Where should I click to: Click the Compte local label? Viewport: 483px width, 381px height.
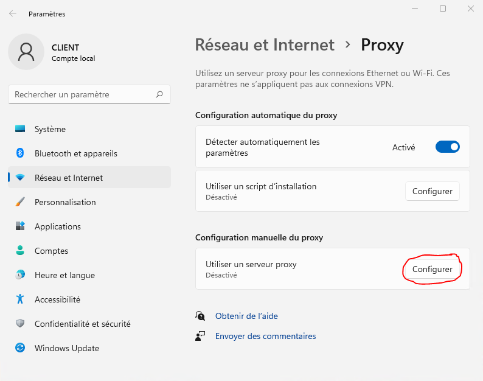pos(74,58)
